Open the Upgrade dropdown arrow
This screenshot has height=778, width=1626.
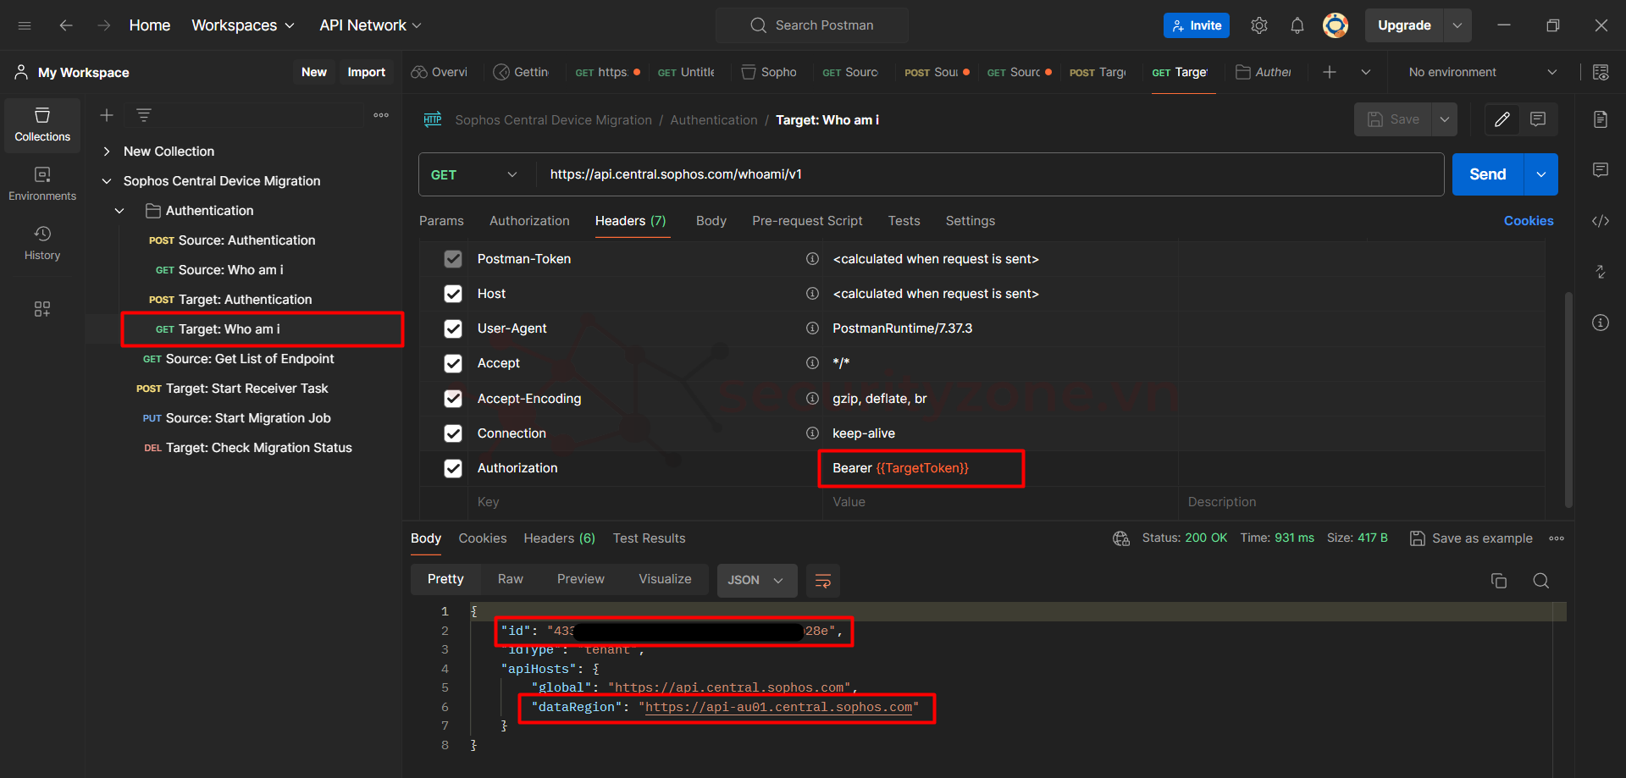tap(1457, 25)
